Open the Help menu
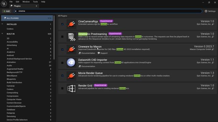This screenshot has height=122, width=218. 43,2
